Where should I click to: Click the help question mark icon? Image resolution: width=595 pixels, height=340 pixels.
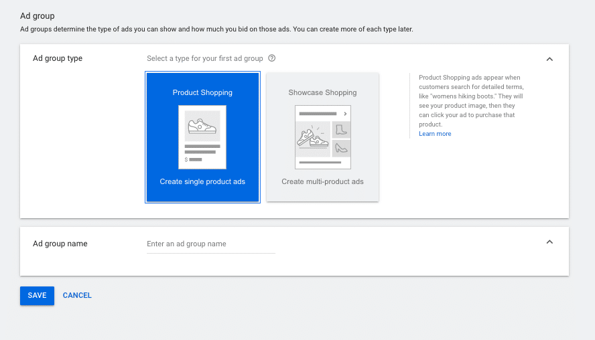click(272, 58)
